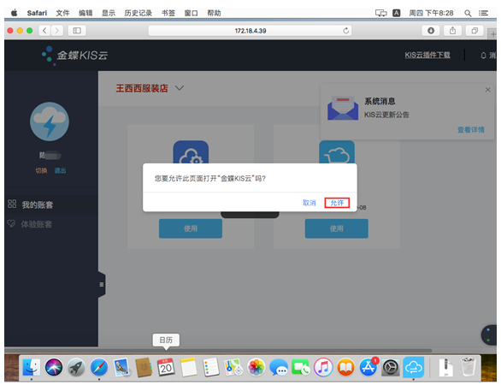The width and height of the screenshot is (501, 385).
Task: Open iTunes from the Dock
Action: (323, 367)
